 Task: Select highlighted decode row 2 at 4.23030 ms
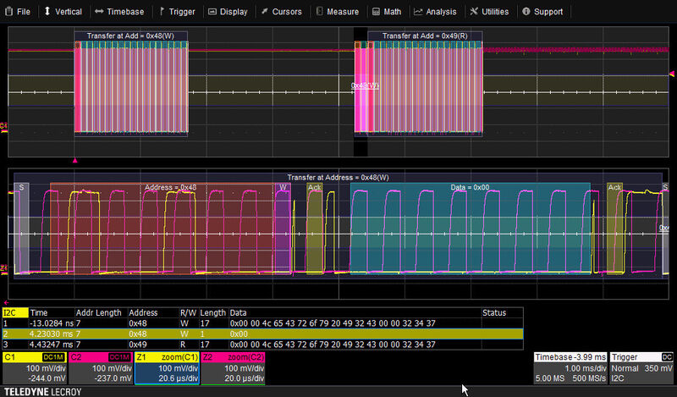tap(262, 334)
